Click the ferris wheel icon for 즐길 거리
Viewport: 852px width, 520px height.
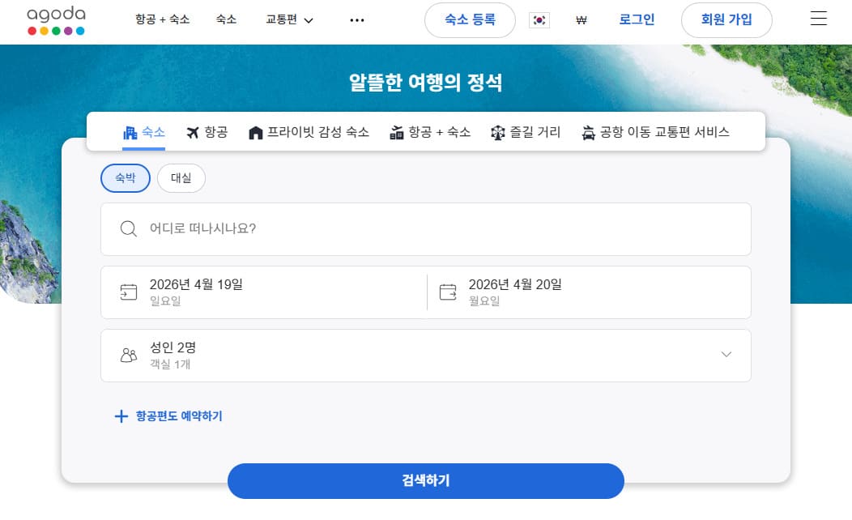(497, 133)
